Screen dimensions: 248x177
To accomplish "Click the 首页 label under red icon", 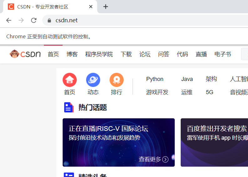I will pos(70,92).
